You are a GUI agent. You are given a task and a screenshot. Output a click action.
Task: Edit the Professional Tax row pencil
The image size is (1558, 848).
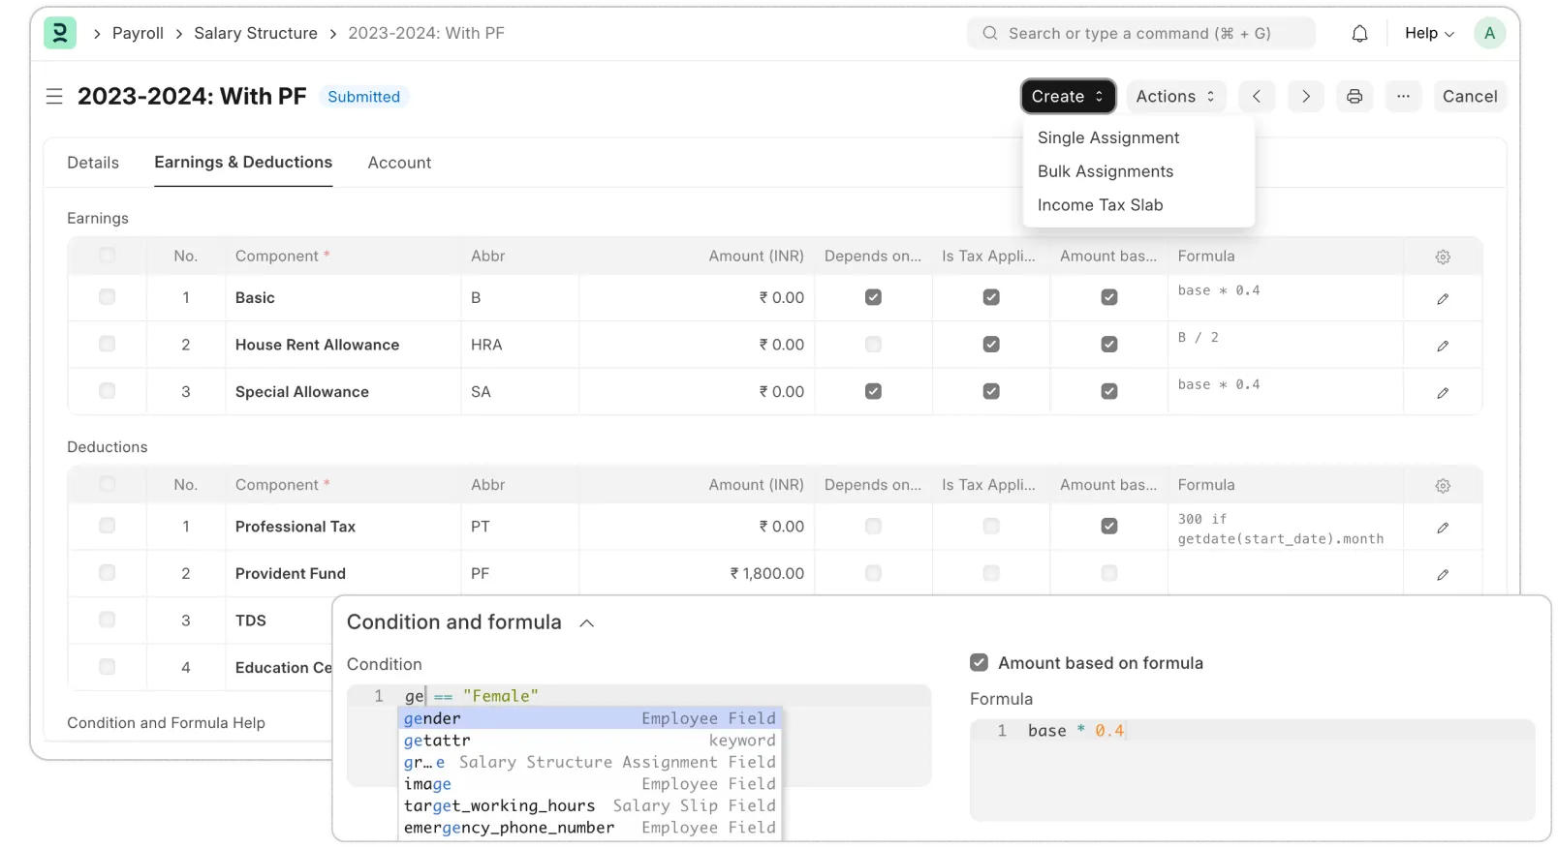[1443, 528]
